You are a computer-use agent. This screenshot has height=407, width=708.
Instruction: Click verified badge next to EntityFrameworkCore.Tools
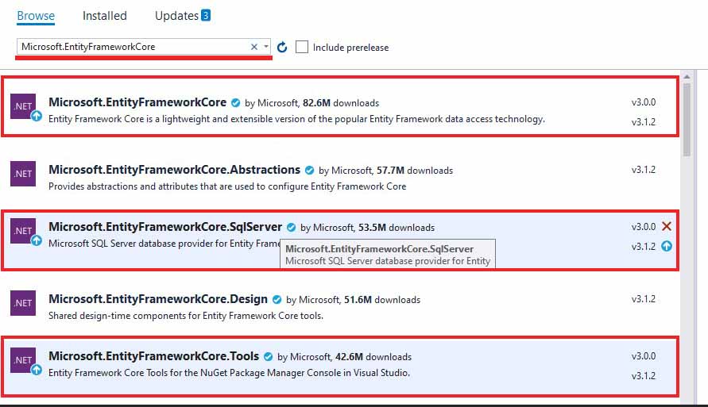coord(269,357)
